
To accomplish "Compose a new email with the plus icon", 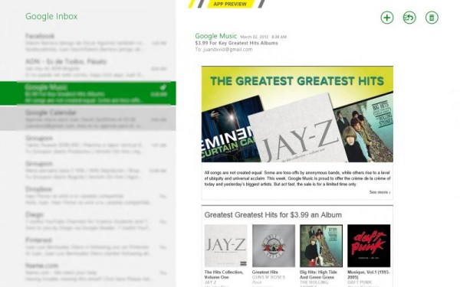I will click(387, 18).
